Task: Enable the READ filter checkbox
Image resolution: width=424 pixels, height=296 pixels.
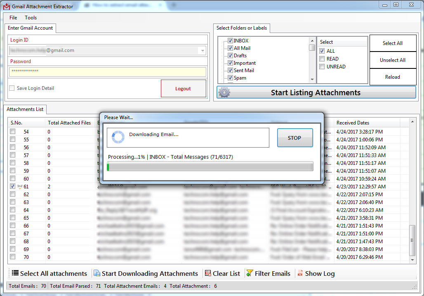Action: (322, 59)
